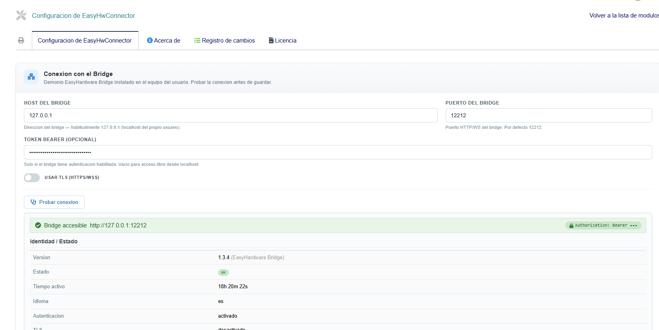Click the ok status badge in Estado row
Image resolution: width=659 pixels, height=330 pixels.
pyautogui.click(x=223, y=272)
